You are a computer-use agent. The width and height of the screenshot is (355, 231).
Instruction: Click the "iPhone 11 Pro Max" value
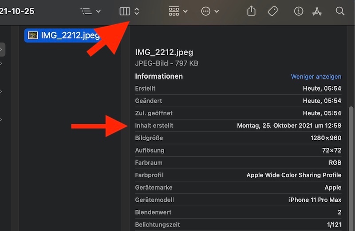(x=315, y=200)
